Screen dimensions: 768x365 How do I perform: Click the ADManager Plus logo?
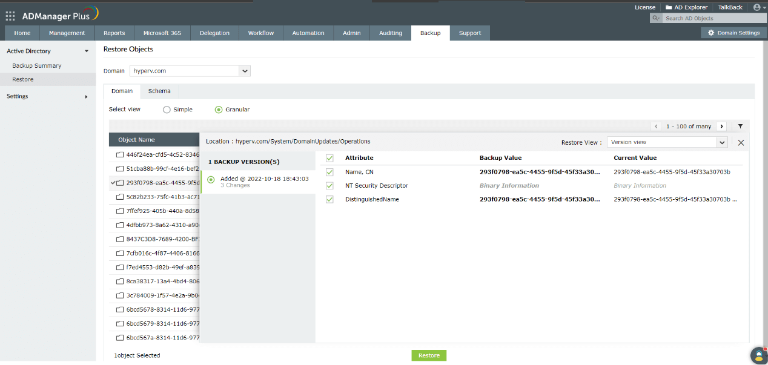click(61, 15)
